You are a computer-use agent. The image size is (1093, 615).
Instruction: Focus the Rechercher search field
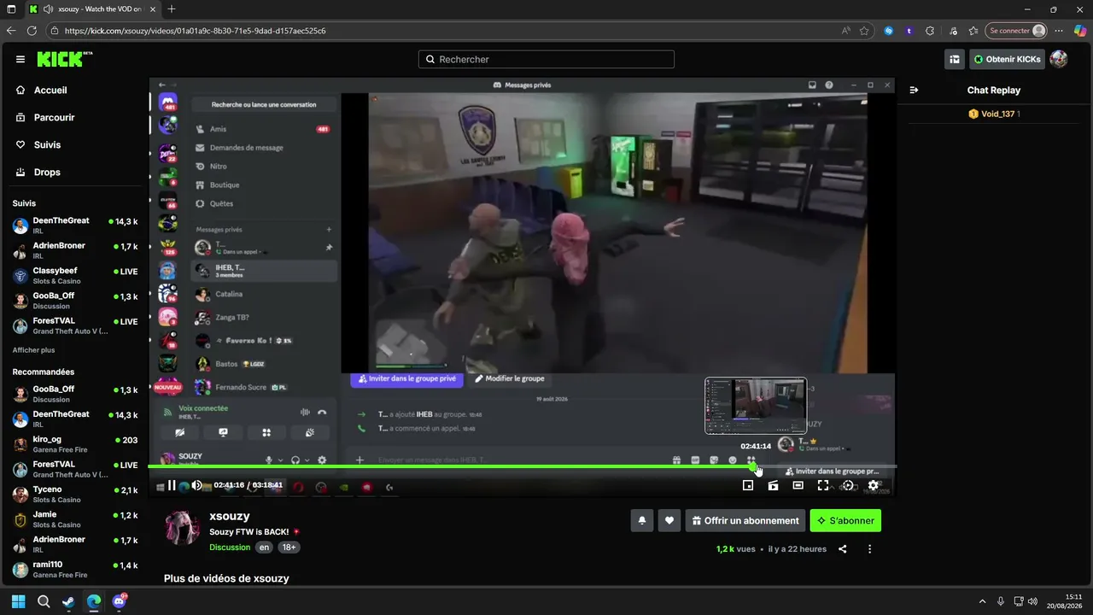546,59
